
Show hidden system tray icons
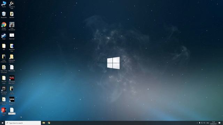(x=197, y=123)
